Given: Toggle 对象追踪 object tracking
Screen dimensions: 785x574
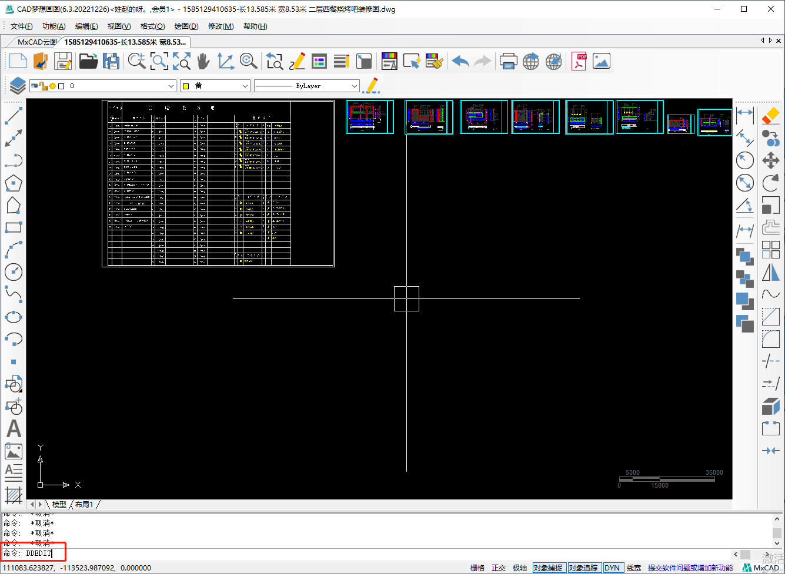Looking at the screenshot, I should pos(583,568).
